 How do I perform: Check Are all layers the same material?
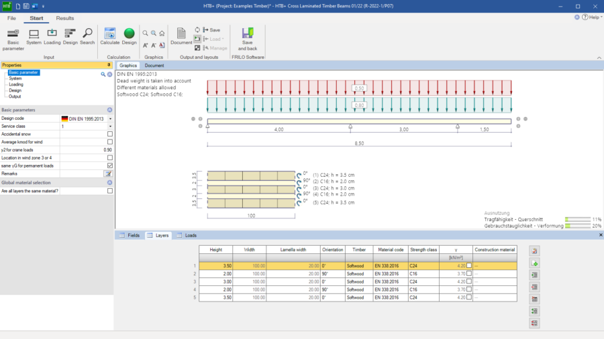[110, 191]
